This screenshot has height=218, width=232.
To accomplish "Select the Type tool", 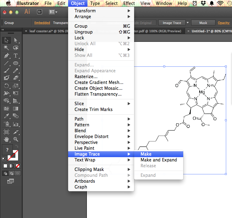I will coord(16,56).
